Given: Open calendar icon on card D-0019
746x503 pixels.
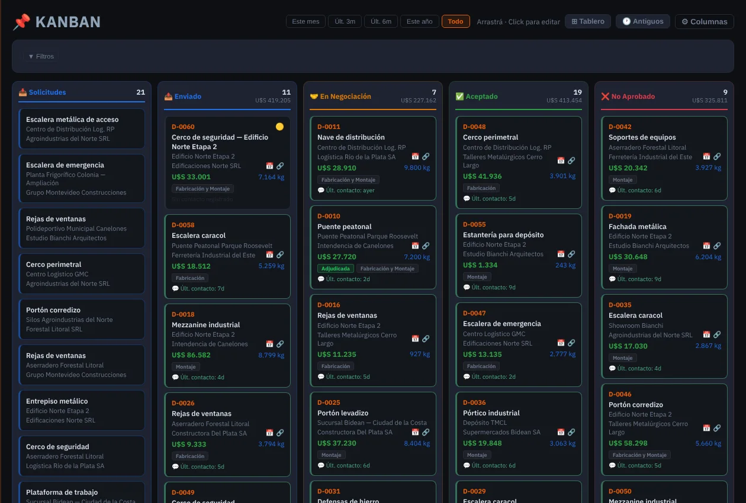Looking at the screenshot, I should [x=706, y=246].
